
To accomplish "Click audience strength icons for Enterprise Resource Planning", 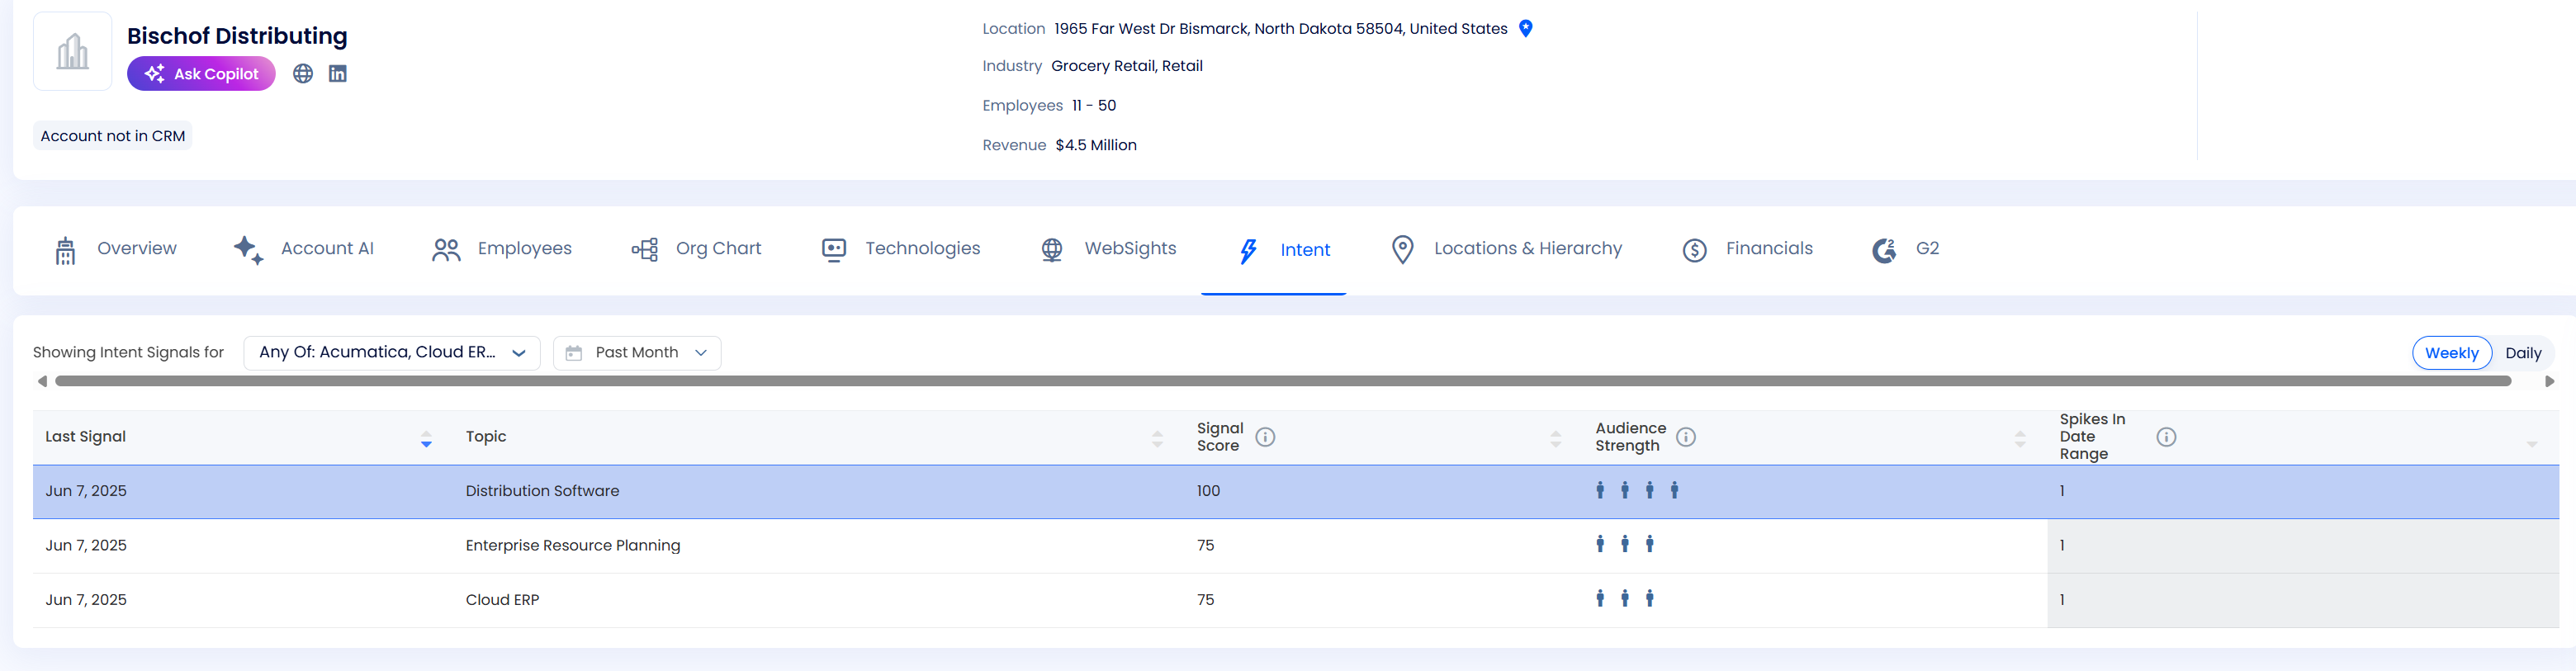I will (x=1625, y=544).
